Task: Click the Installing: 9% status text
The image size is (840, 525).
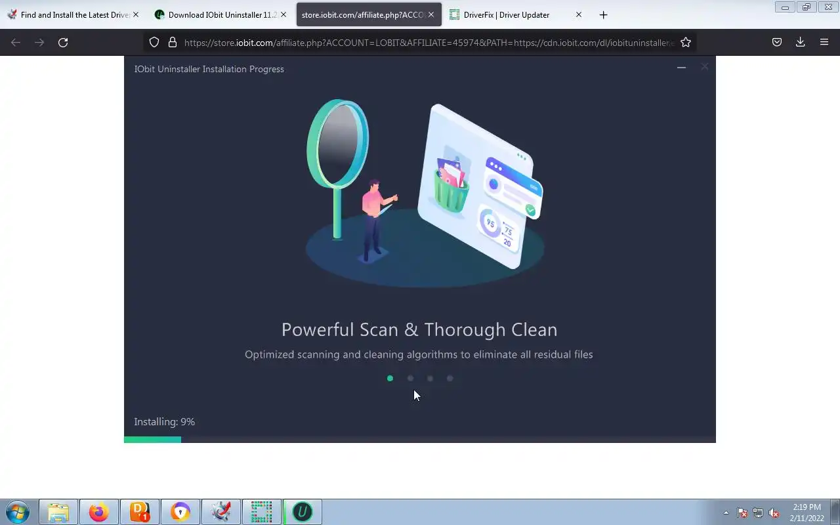Action: coord(165,422)
